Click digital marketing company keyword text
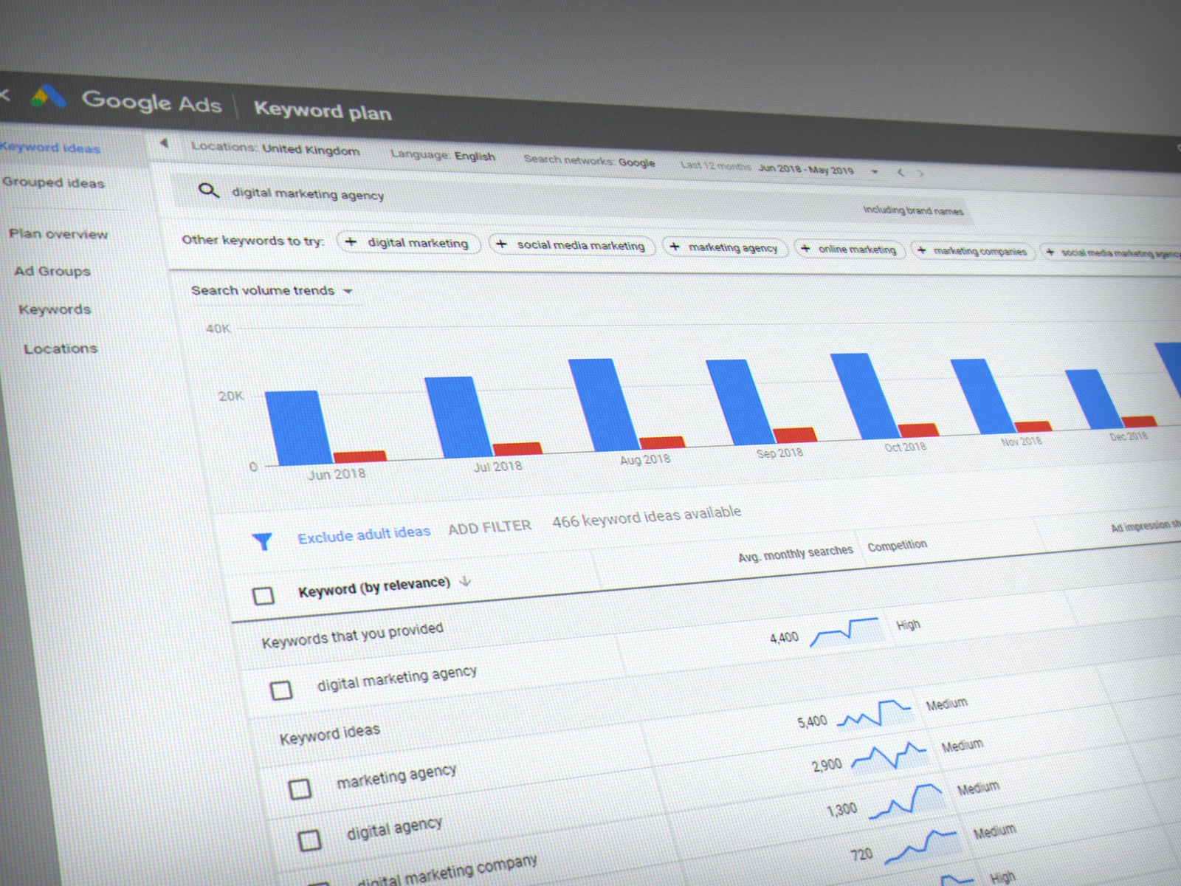 [447, 871]
